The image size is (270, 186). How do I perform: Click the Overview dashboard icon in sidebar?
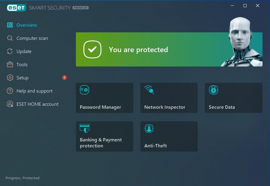point(10,25)
